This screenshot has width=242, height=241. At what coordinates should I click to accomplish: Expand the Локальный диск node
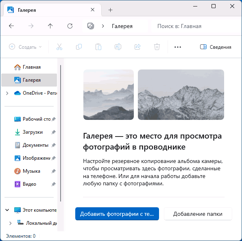point(10,223)
